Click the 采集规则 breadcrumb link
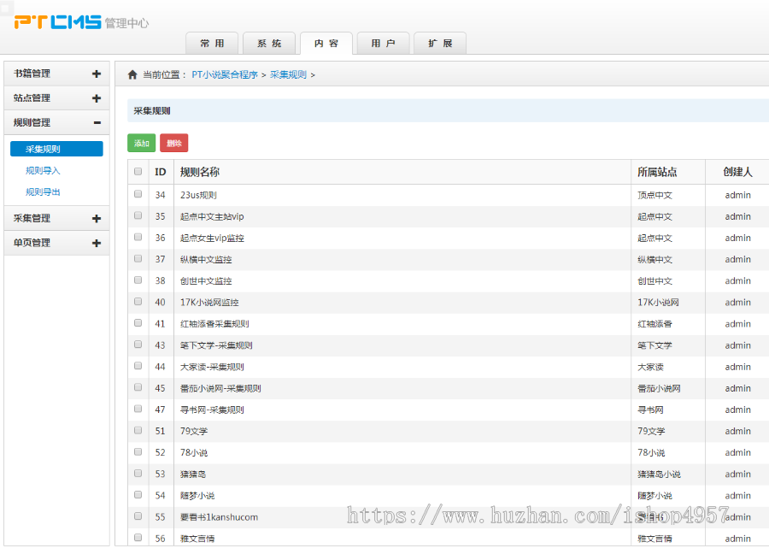The width and height of the screenshot is (769, 554). 289,74
